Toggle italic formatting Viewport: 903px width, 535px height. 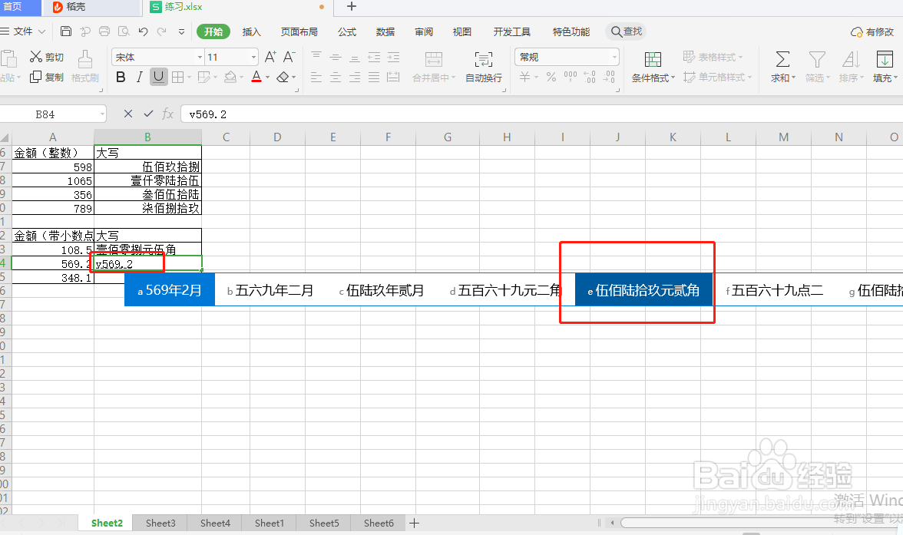coord(139,77)
